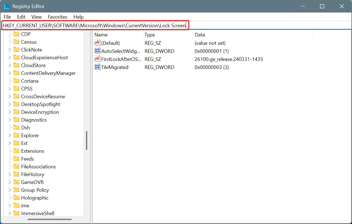Viewport: 352px width, 224px height.
Task: Select the FirstLockAfterOS... string value icon
Action: [x=97, y=59]
